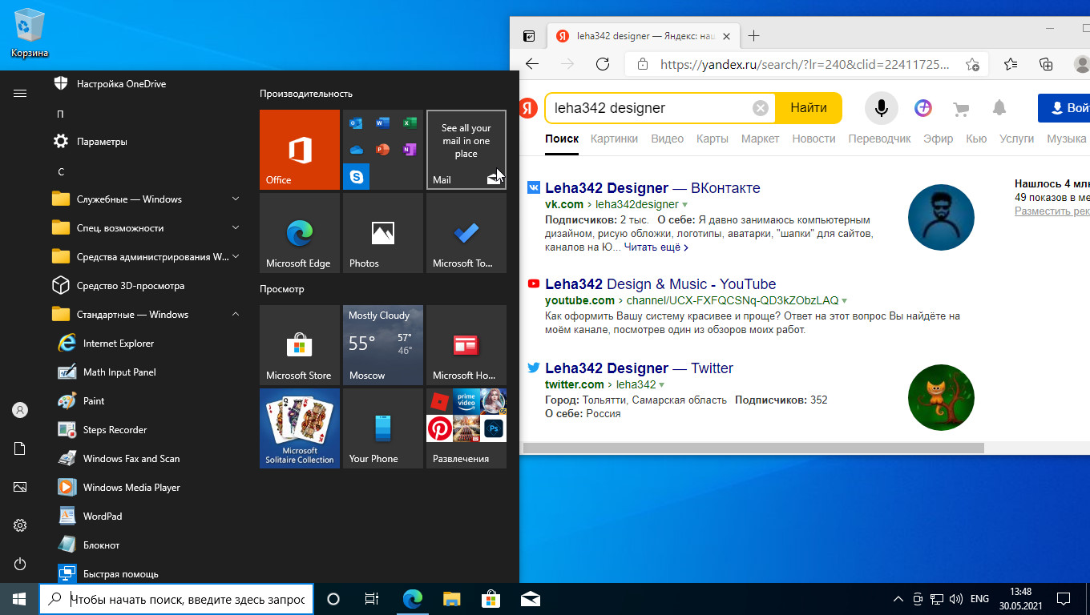Show hidden tray icons chevron
Image resolution: width=1090 pixels, height=615 pixels.
pos(898,599)
